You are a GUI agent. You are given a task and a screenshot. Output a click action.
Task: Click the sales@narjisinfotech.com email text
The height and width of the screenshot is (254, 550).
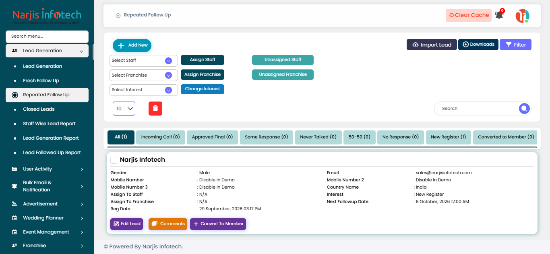point(444,173)
